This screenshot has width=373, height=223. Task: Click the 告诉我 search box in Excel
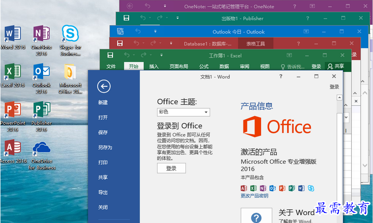293,66
